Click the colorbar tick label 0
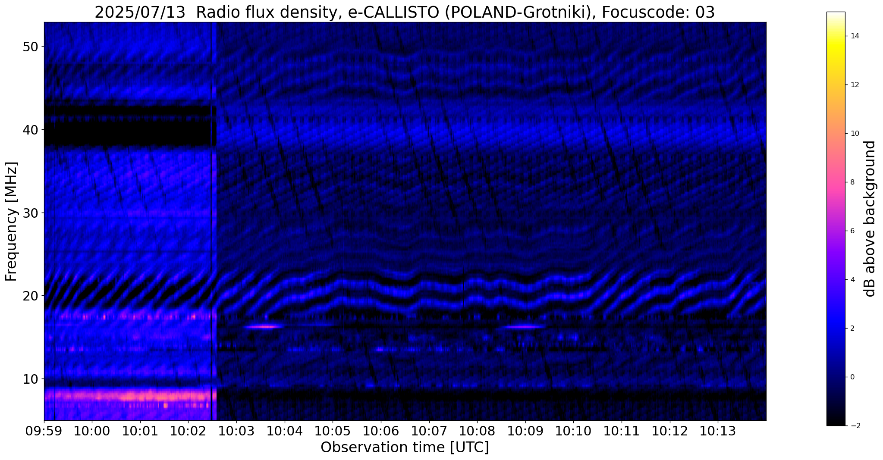Screen dimensions: 883x460 852,377
